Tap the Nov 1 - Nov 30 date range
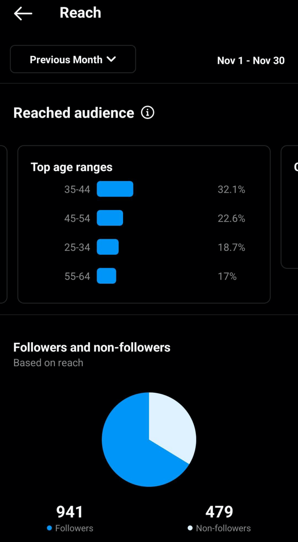298x542 pixels. click(251, 61)
